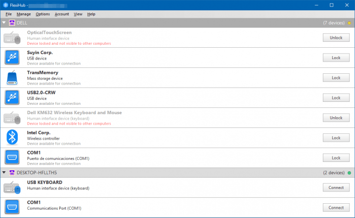
Task: Click the DESKTOP-HFLLTH5 computer group icon
Action: click(x=12, y=173)
